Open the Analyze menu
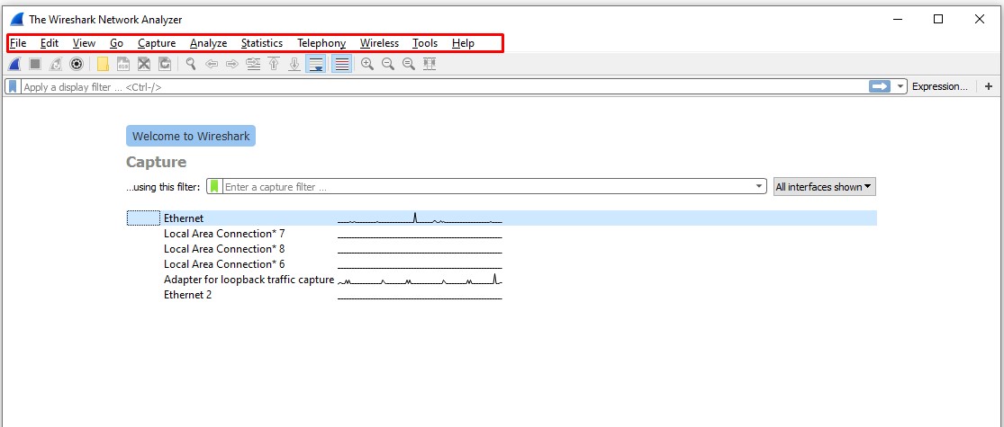 point(209,43)
